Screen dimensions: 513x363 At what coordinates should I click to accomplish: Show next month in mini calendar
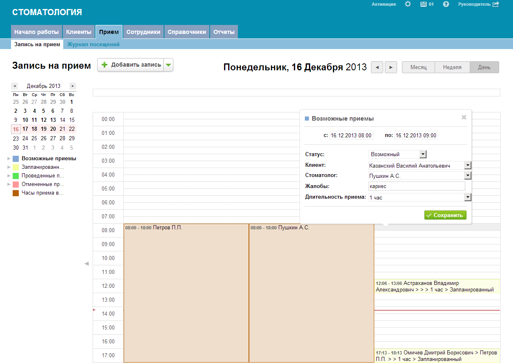(73, 86)
